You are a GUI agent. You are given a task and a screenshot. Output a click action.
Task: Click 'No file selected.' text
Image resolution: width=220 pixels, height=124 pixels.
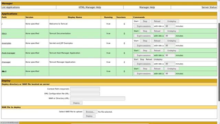105,112
